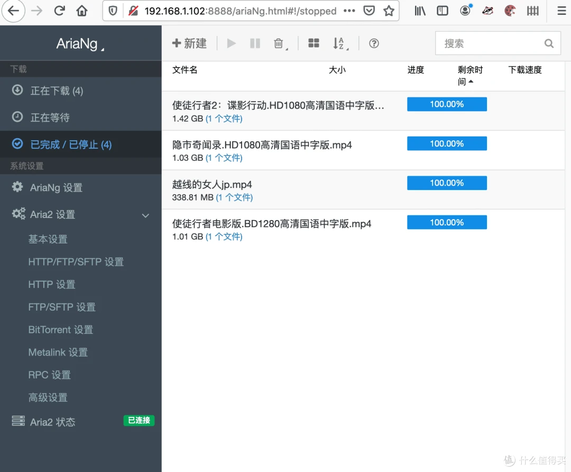
Task: Open the 正在下载 (4) list
Action: click(81, 90)
